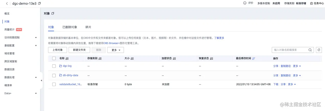325x111 pixels.
Task: Refresh the object list
Action: (x=319, y=50)
